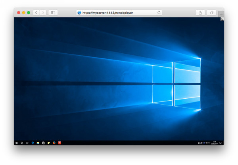The image size is (238, 165).
Task: Open the Windows Store taskbar icon
Action: [43, 143]
